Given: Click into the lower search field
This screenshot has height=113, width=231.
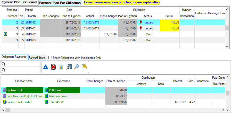Looking at the screenshot, I should pyautogui.click(x=23, y=70).
